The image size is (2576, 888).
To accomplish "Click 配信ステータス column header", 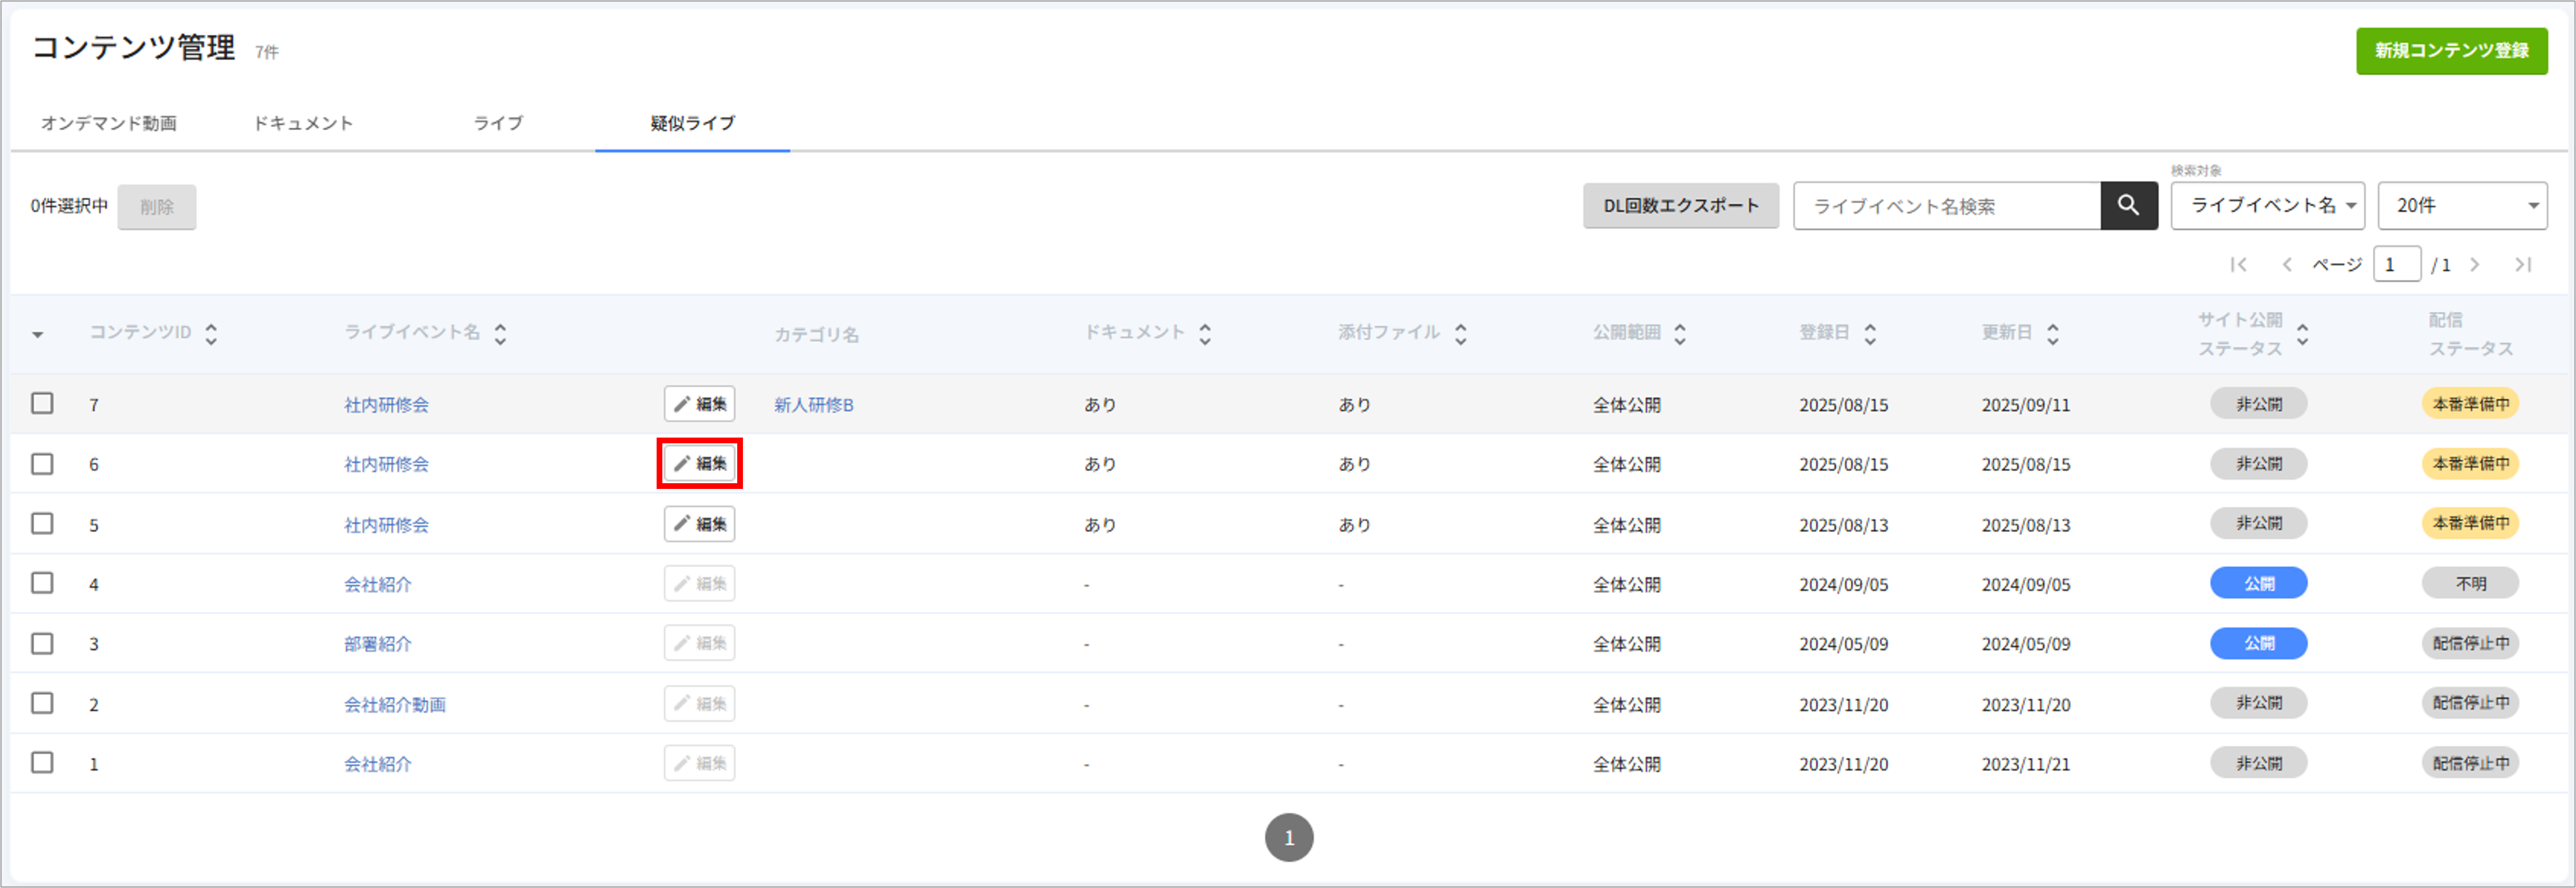I will pos(2470,334).
